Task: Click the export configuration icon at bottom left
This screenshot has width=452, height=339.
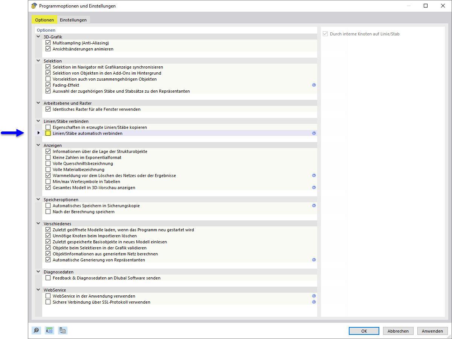Action: (x=63, y=330)
